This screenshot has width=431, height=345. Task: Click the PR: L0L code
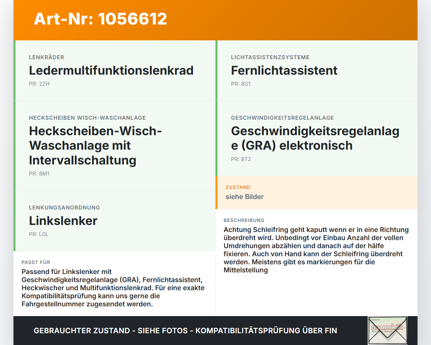(38, 234)
